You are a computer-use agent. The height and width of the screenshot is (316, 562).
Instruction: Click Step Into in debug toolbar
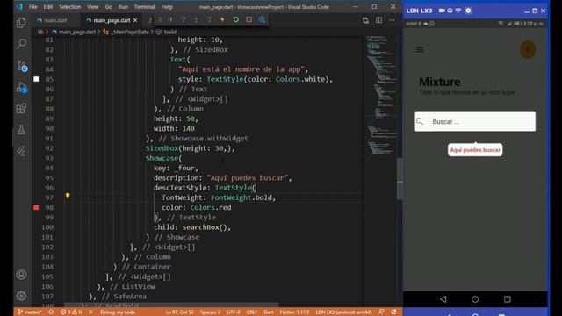196,19
